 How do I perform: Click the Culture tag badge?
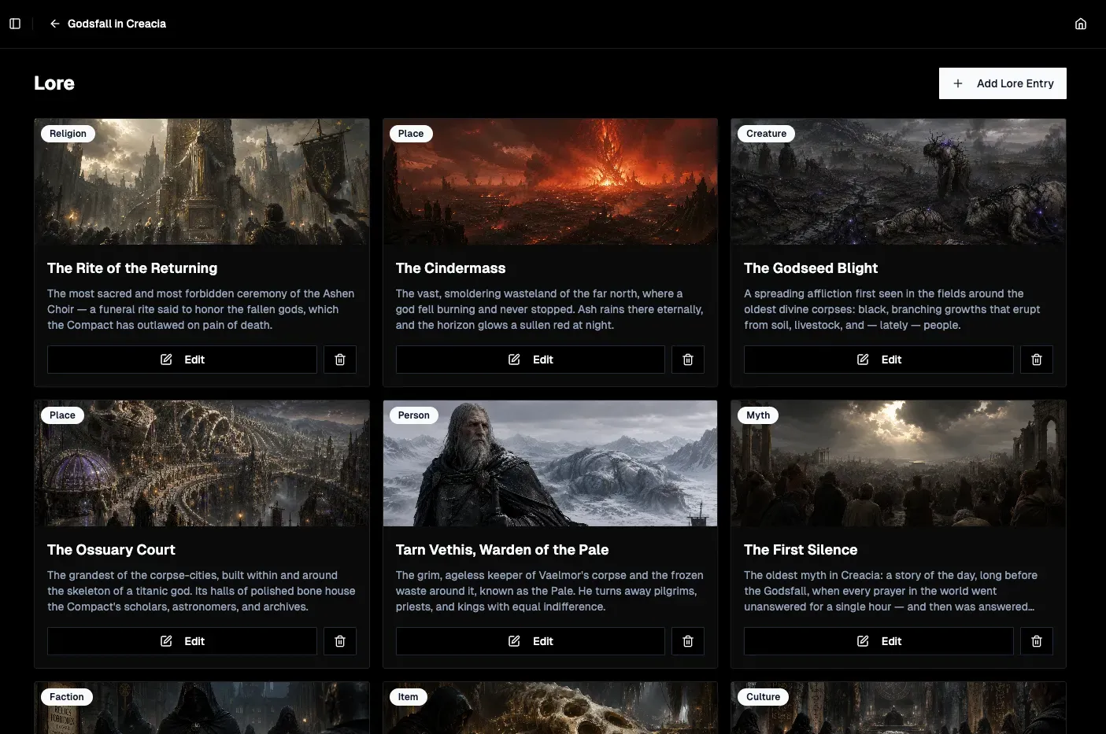click(x=764, y=697)
